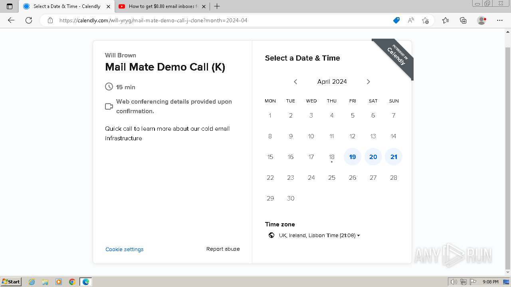Image resolution: width=511 pixels, height=287 pixels.
Task: Go to previous month in calendar
Action: tap(295, 82)
